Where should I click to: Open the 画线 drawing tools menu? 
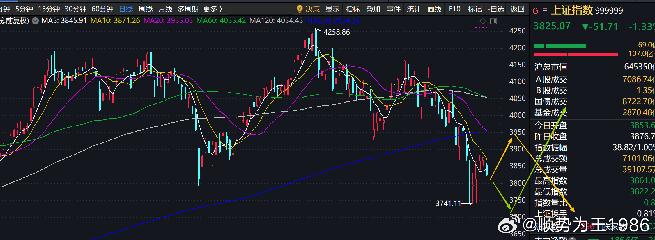434,9
